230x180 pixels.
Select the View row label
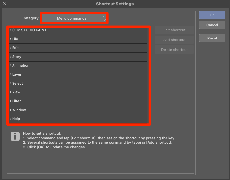(x=16, y=92)
